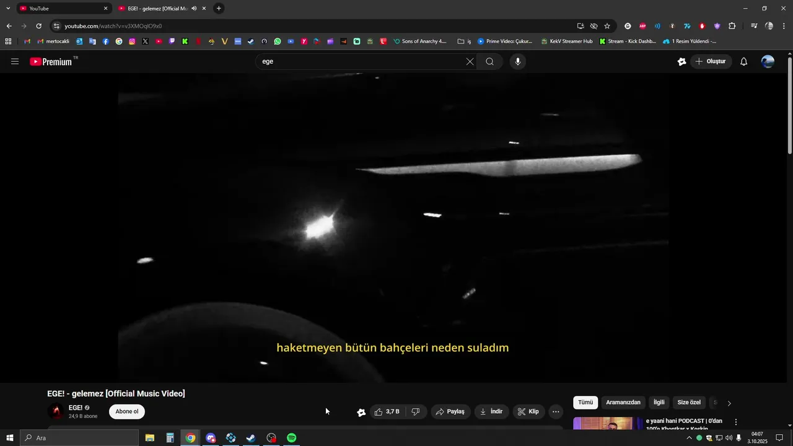Select the Size özel filter chip
This screenshot has width=793, height=446.
coord(689,403)
